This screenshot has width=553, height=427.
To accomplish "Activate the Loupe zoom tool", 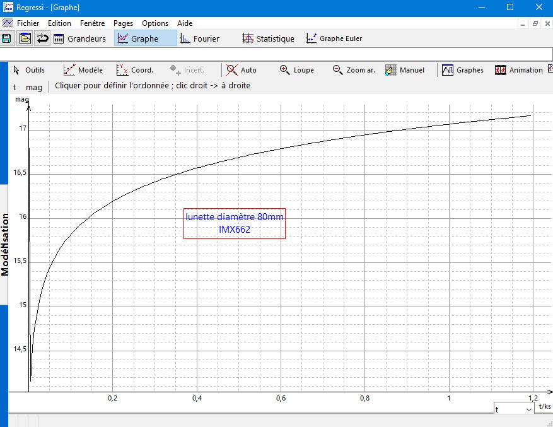I will pos(296,70).
